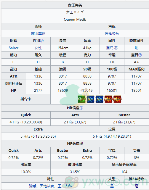Select the 暴击星分配权重 header
Viewport: 149px width, 190px height.
124,165
